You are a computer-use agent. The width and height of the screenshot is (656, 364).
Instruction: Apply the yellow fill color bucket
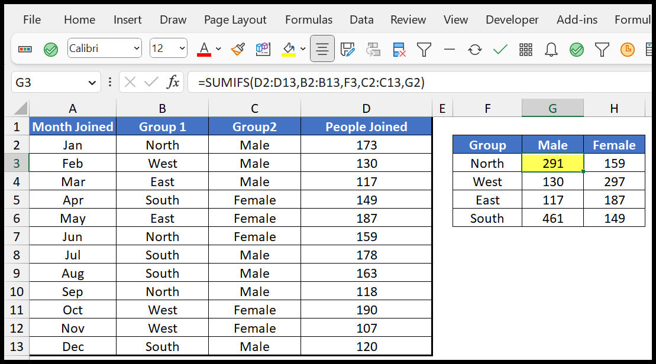pos(289,49)
